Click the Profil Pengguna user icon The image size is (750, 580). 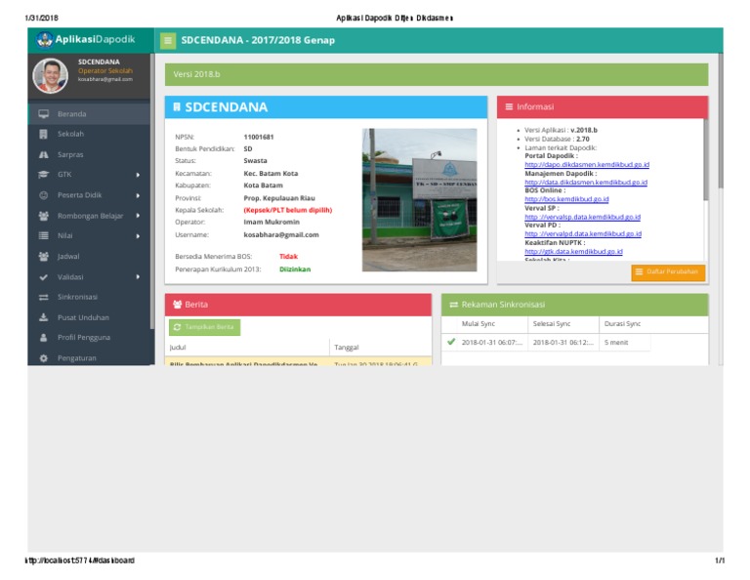(44, 338)
